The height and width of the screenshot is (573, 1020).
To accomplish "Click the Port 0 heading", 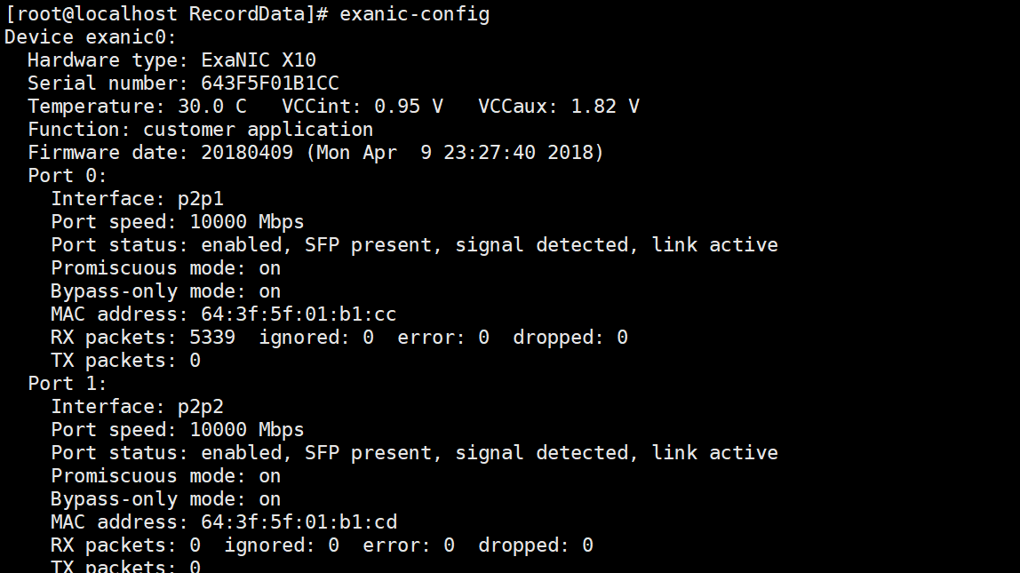I will (x=67, y=176).
